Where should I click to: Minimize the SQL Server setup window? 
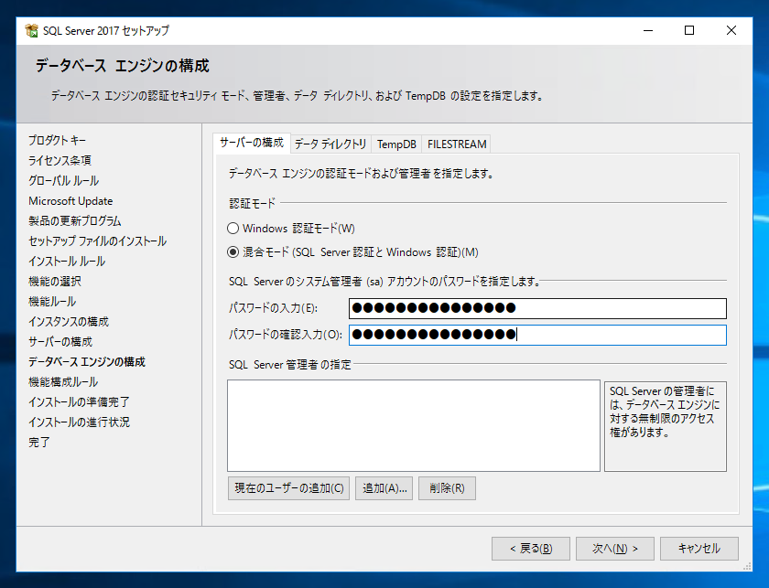(x=648, y=30)
